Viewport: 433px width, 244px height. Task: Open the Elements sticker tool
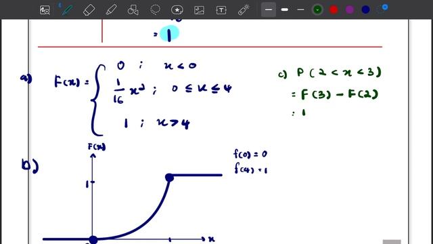coord(177,10)
